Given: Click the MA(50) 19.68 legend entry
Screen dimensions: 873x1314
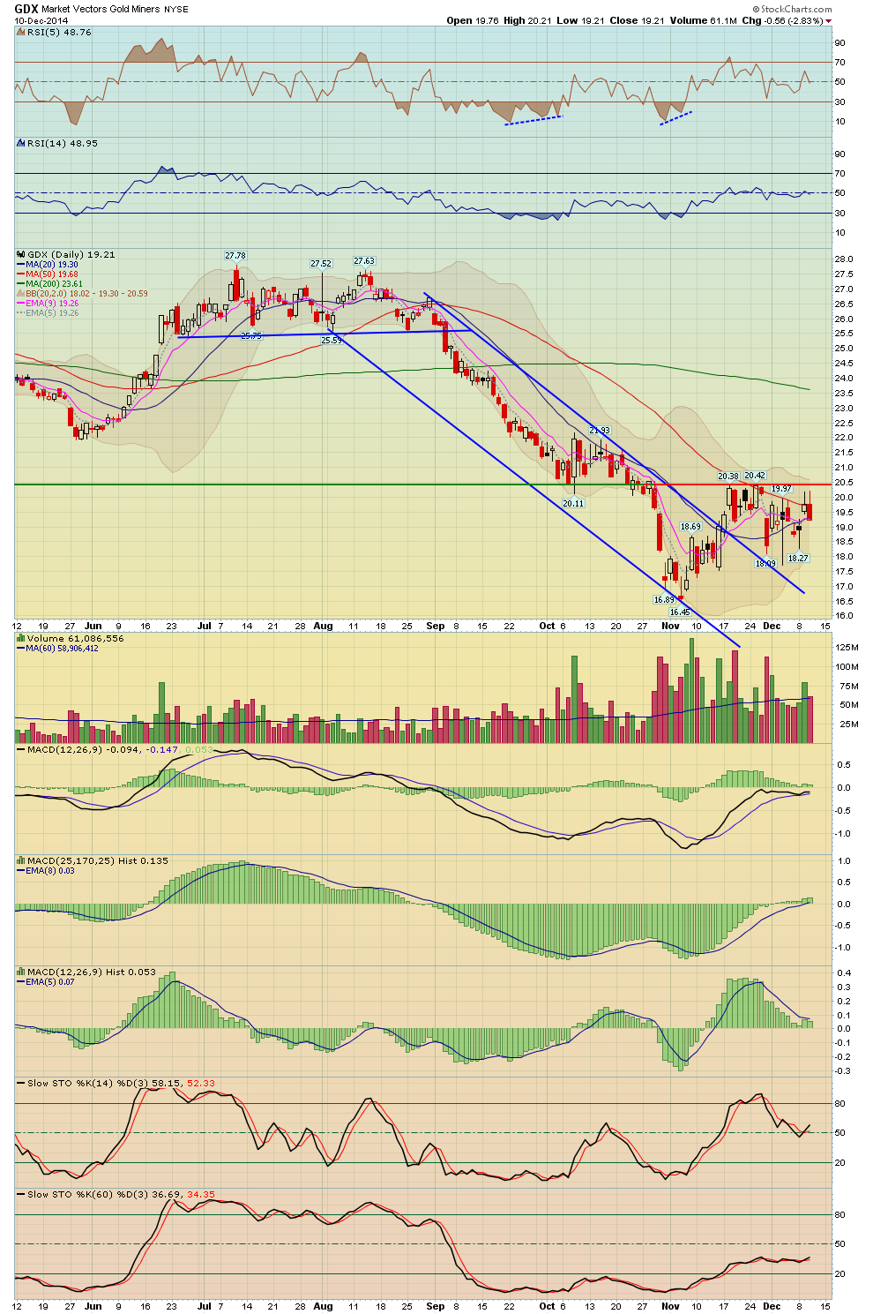Looking at the screenshot, I should click(48, 274).
